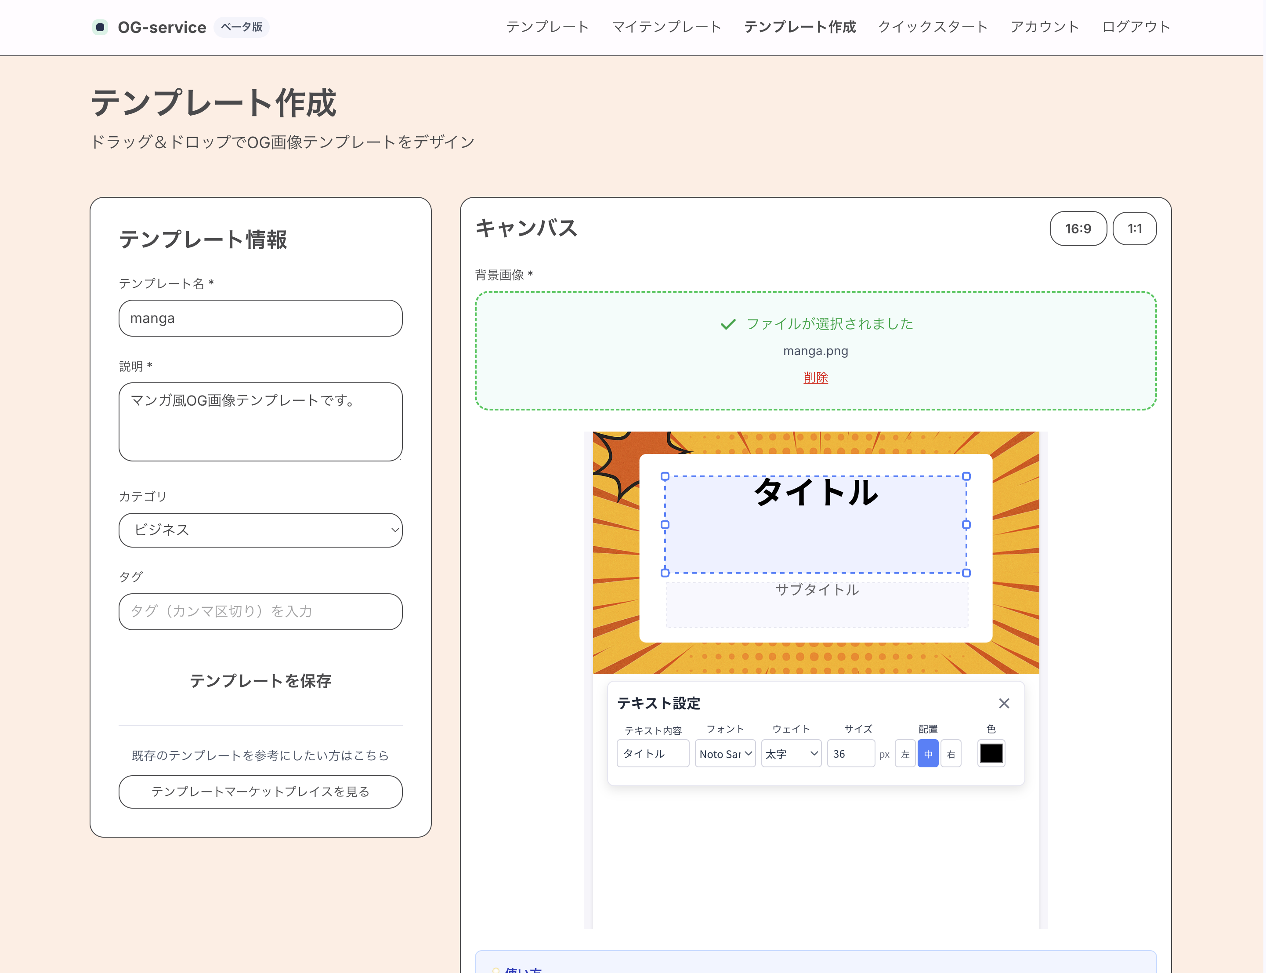
Task: Click the タグ input field
Action: click(x=260, y=612)
